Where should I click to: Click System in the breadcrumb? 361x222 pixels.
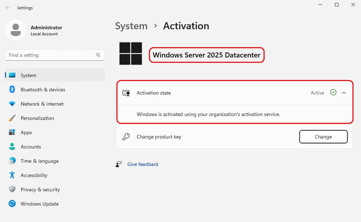coord(131,26)
